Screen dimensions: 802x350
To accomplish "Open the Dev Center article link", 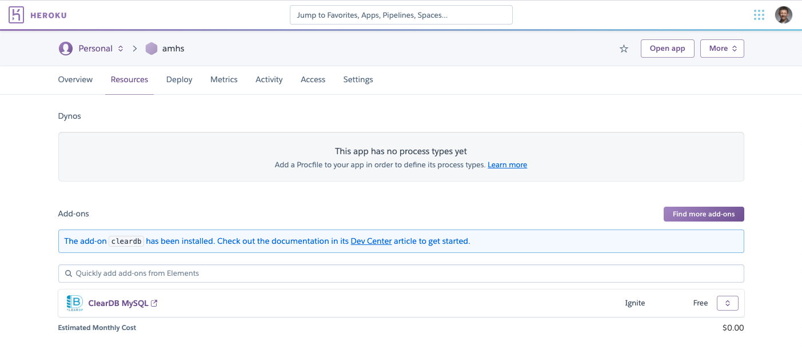I will tap(371, 241).
